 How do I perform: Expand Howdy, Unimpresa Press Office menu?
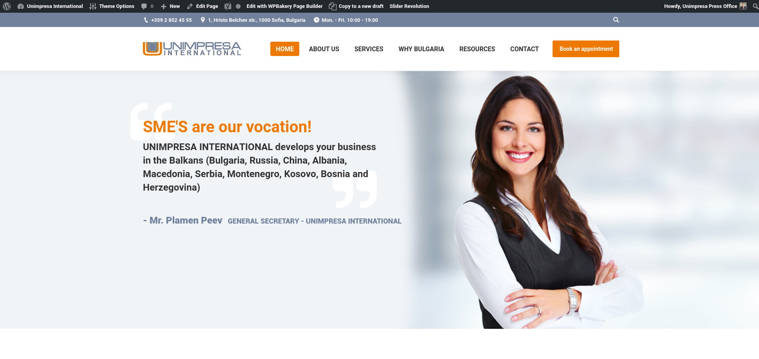(x=701, y=6)
